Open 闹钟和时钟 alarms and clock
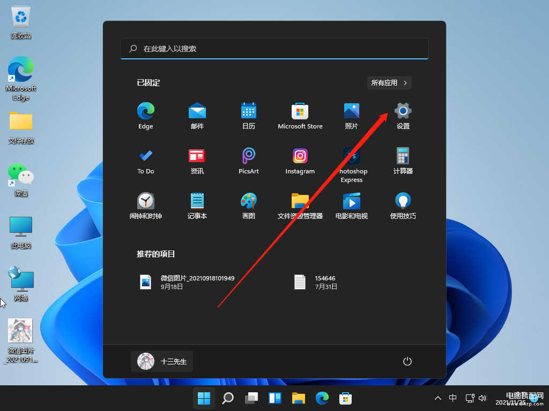 coord(146,206)
